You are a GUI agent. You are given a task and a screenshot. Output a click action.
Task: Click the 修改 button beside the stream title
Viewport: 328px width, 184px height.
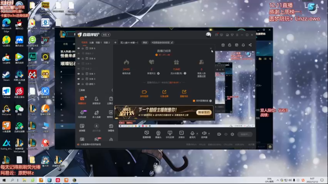tap(145, 43)
